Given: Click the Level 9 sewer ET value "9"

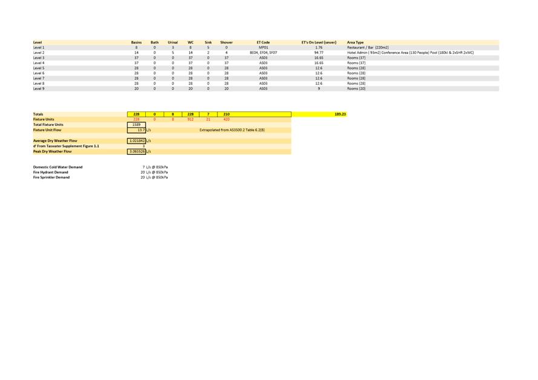Looking at the screenshot, I should click(x=319, y=89).
